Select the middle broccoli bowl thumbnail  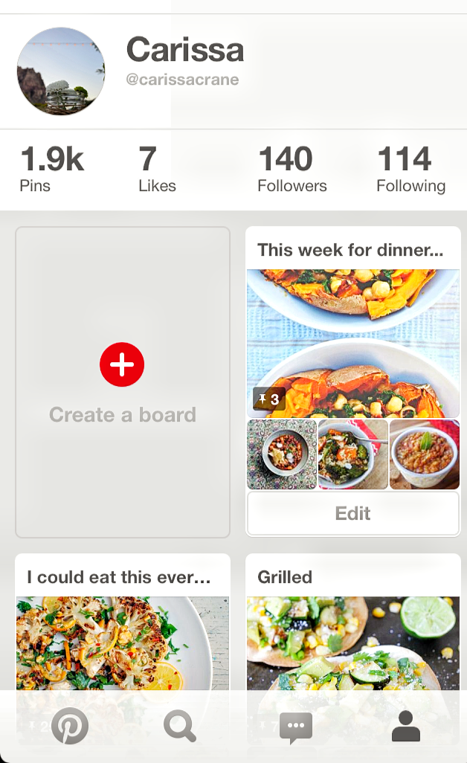click(x=352, y=454)
